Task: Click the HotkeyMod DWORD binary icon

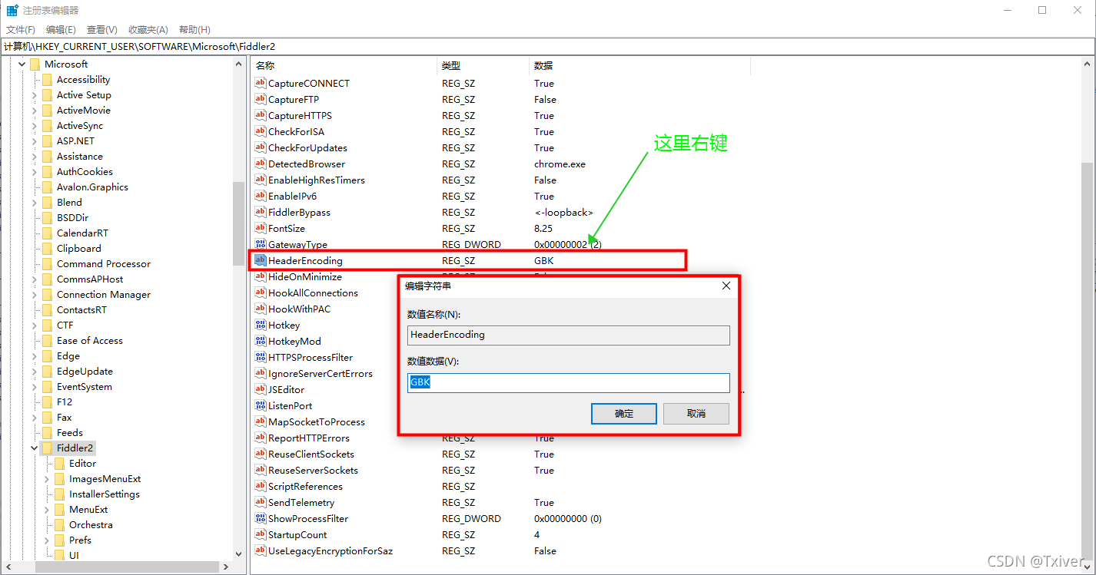Action: pyautogui.click(x=260, y=341)
